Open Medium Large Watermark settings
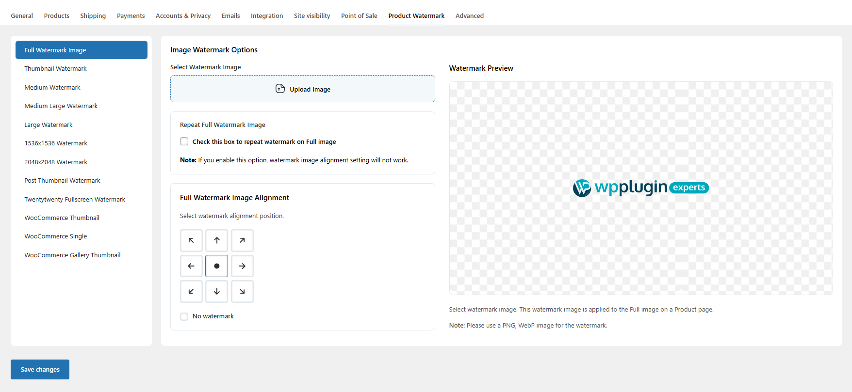The width and height of the screenshot is (852, 392). [x=61, y=106]
